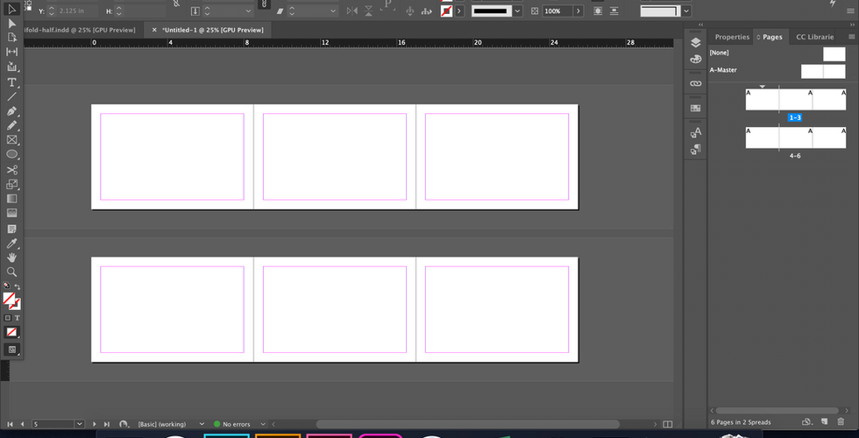Image resolution: width=859 pixels, height=438 pixels.
Task: Switch to the CC Libraries tab
Action: (x=815, y=37)
